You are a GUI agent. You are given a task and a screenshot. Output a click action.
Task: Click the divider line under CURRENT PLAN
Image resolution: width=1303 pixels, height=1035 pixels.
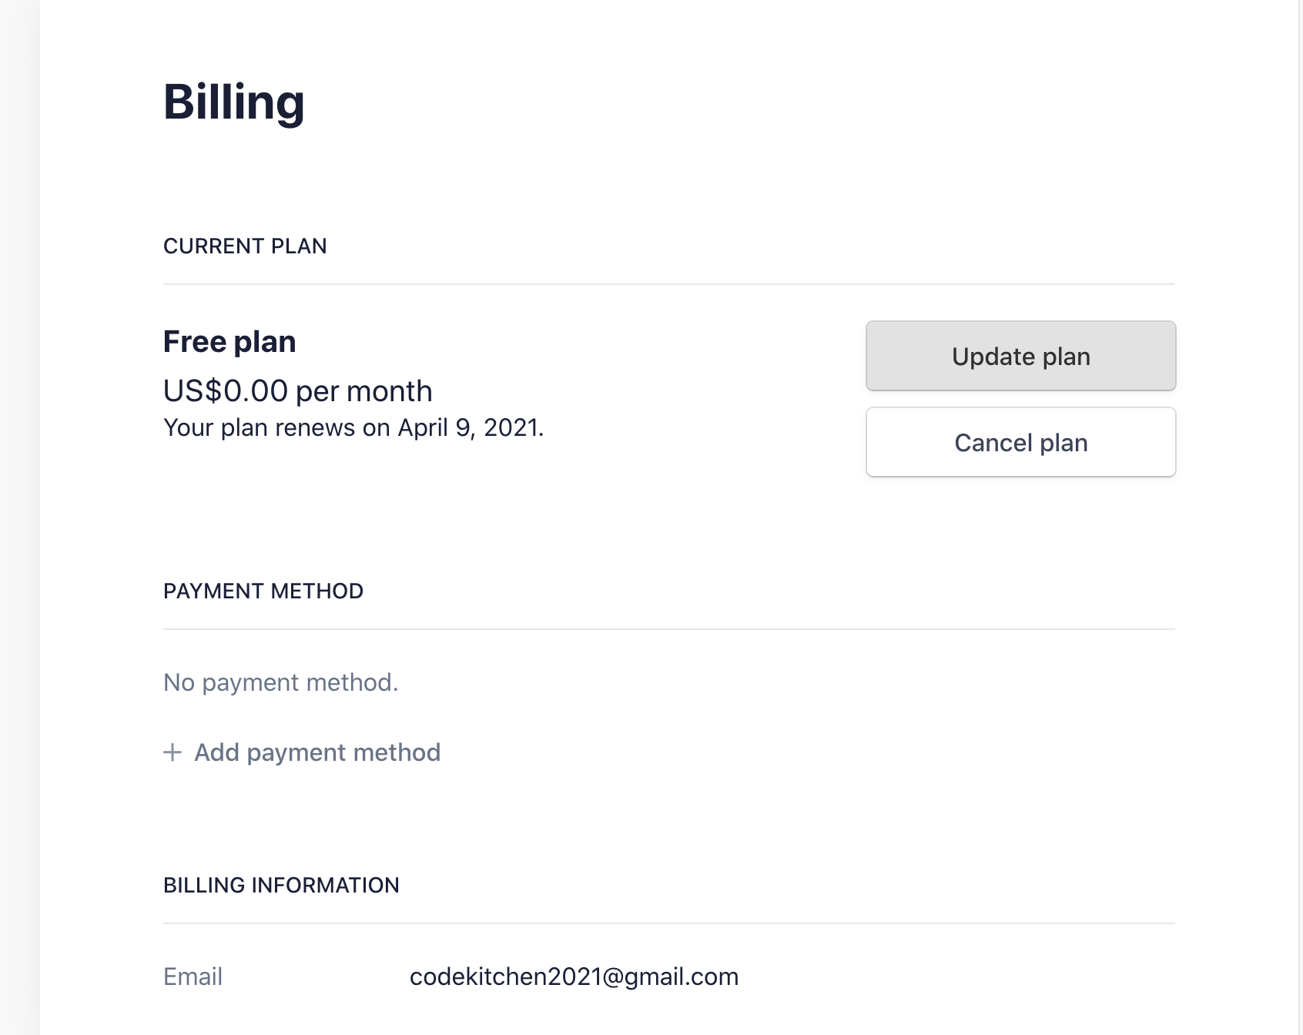(x=668, y=284)
